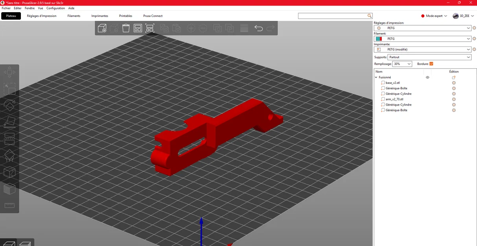The width and height of the screenshot is (477, 246).
Task: Switch to sliced layers preview icon
Action: 25,243
